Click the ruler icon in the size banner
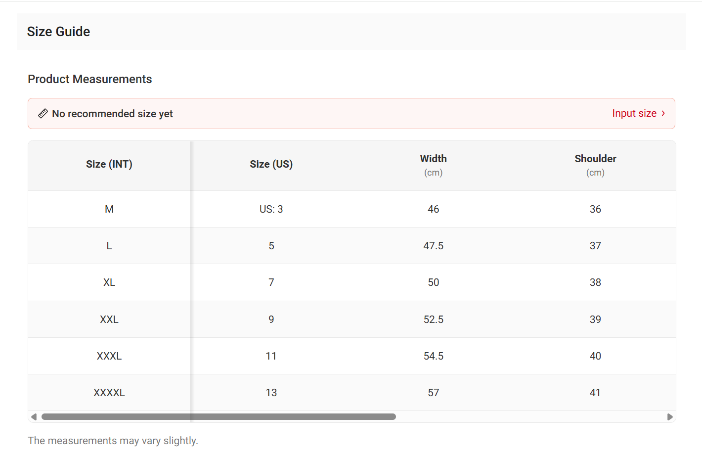Screen dimensions: 702x456 click(43, 114)
